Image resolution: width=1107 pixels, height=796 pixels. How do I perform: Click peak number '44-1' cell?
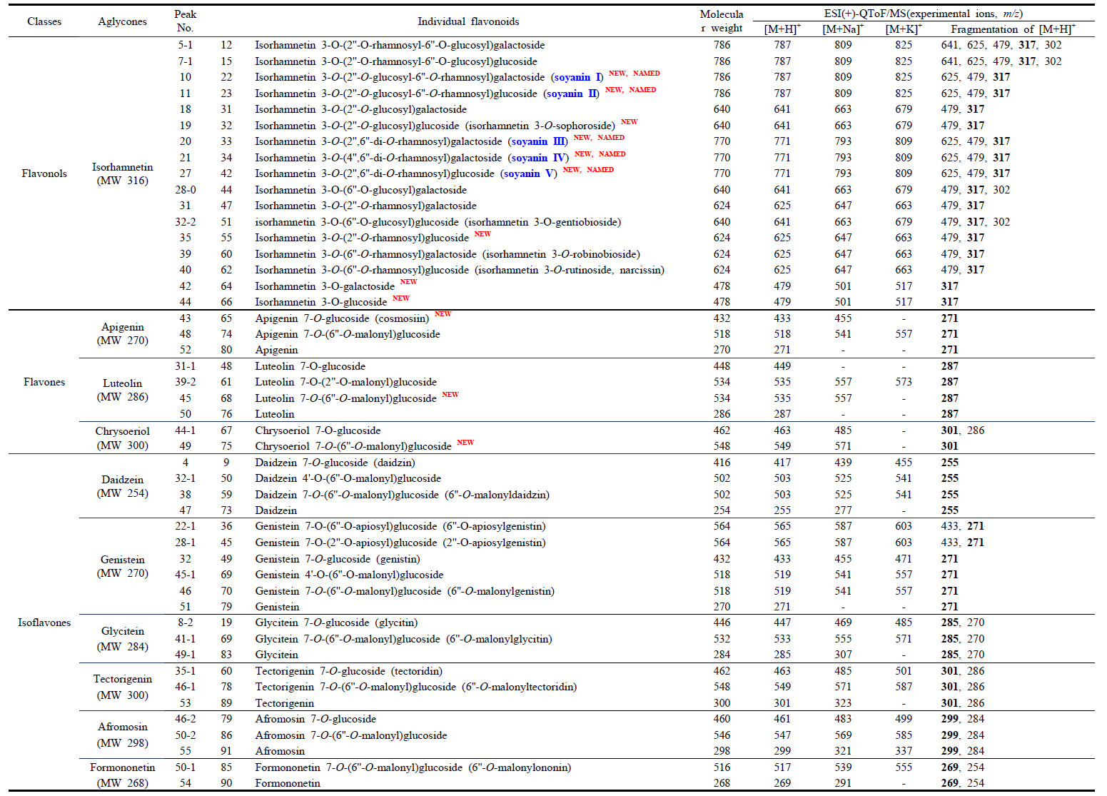186,430
